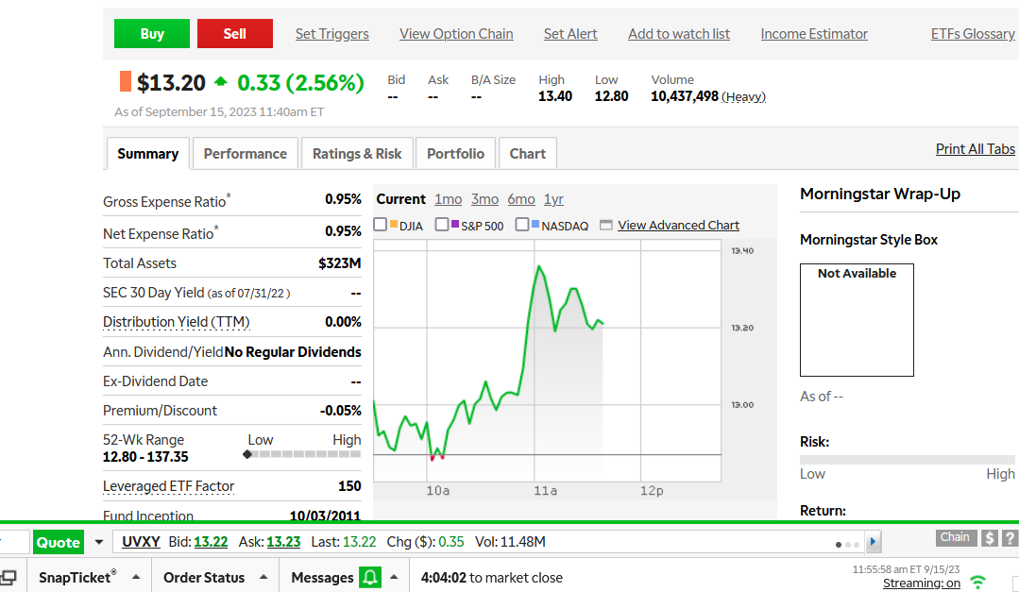Open the Ratings & Risk tab
Screen dimensions: 1019x592
click(x=357, y=154)
